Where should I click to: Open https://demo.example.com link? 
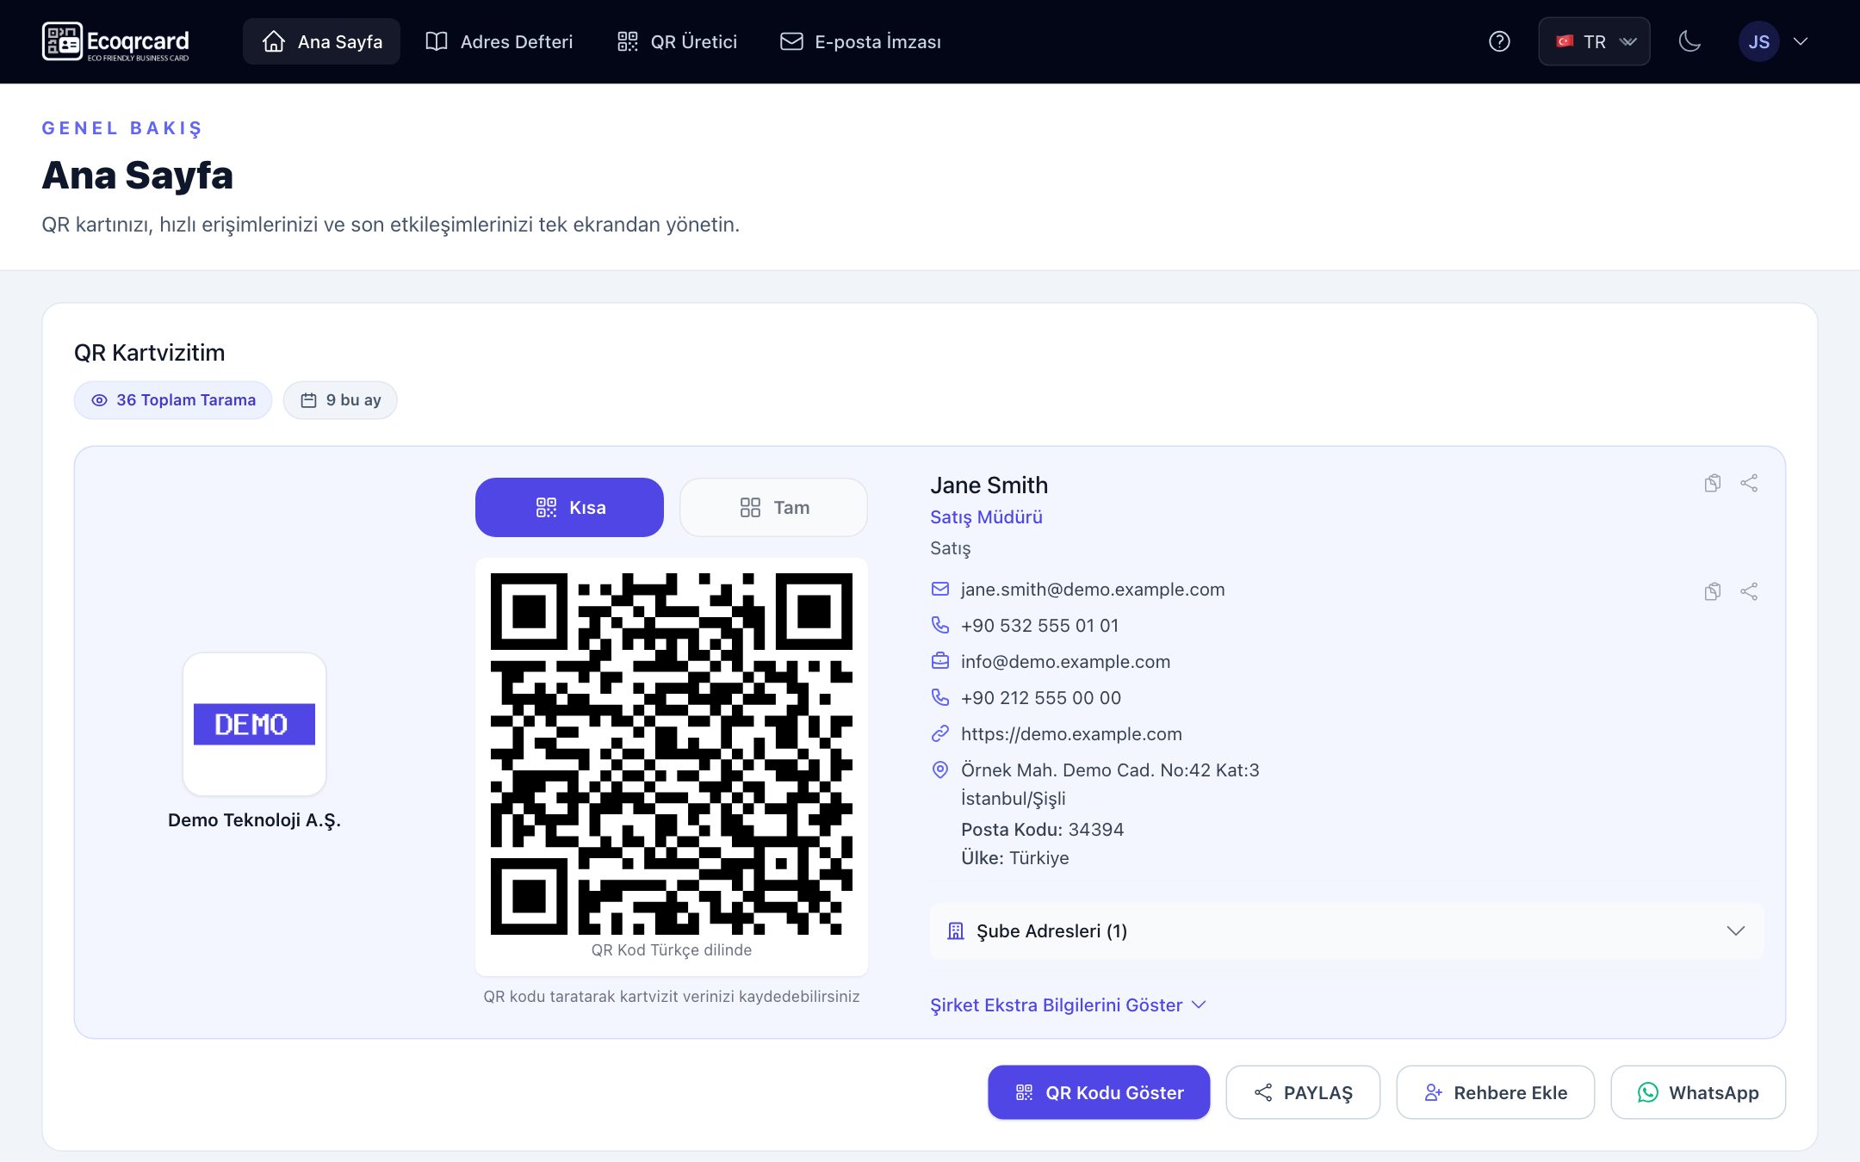point(1071,734)
